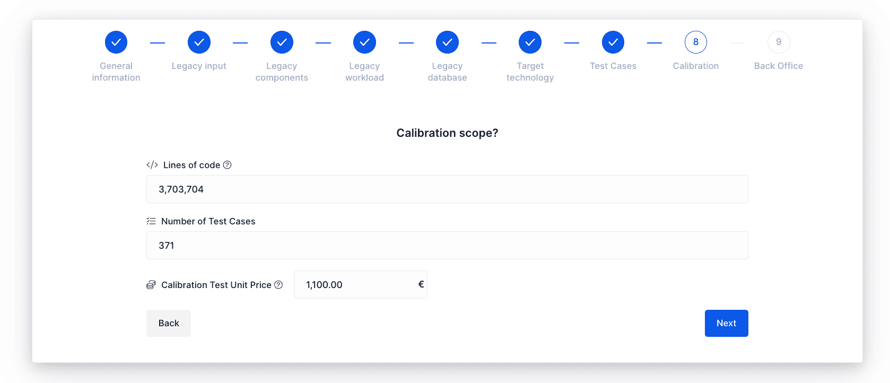Image resolution: width=890 pixels, height=383 pixels.
Task: Click the checklist icon beside Number of Test Cases
Action: (x=151, y=221)
